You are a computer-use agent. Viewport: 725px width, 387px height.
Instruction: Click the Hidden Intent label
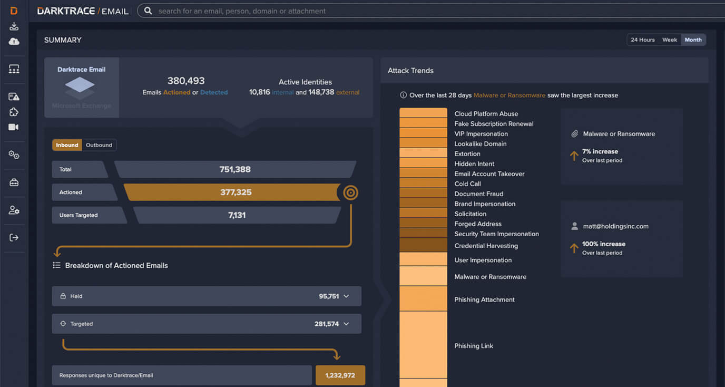pos(474,164)
